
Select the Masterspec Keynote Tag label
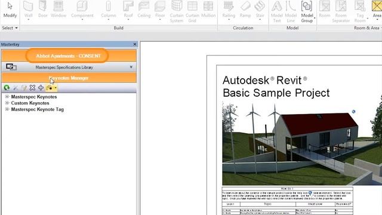[x=37, y=109]
